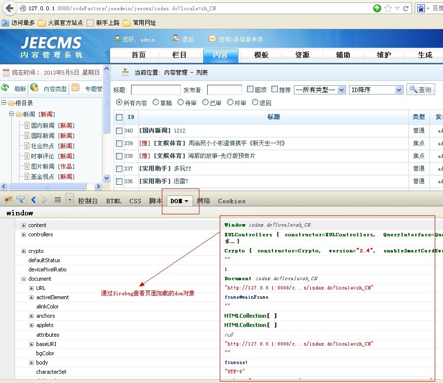443x383 pixels.
Task: Click the channel tree horizontal scrollbar thumb
Action: pyautogui.click(x=47, y=187)
